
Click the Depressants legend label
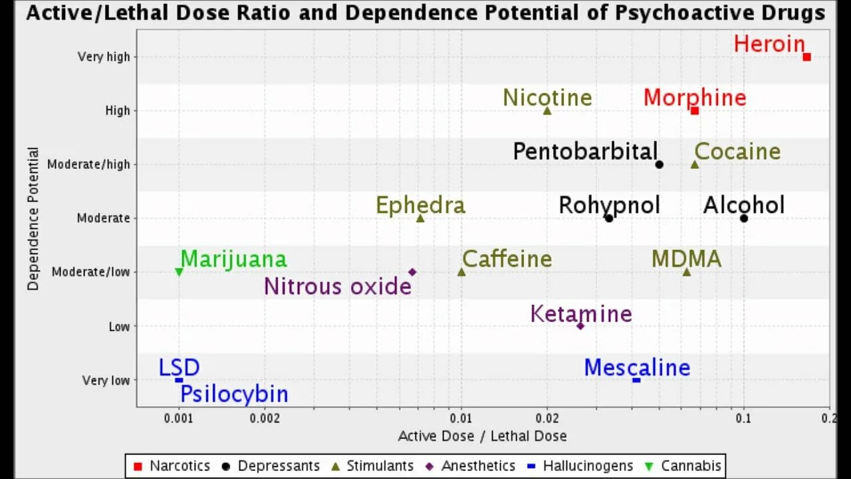click(x=279, y=466)
